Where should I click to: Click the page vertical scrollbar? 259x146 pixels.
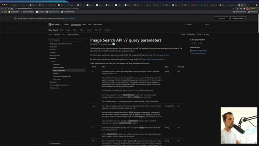click(x=258, y=23)
